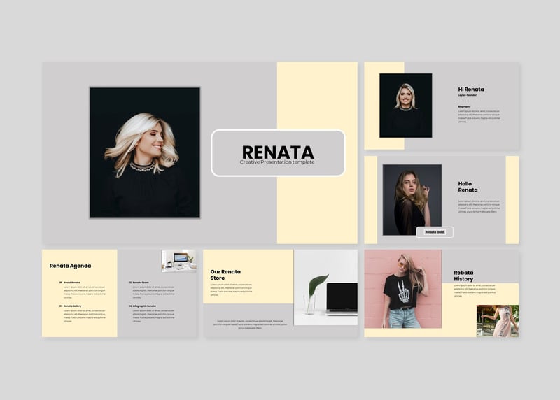Click the 'Creative Presentation template' subtitle

tap(277, 162)
